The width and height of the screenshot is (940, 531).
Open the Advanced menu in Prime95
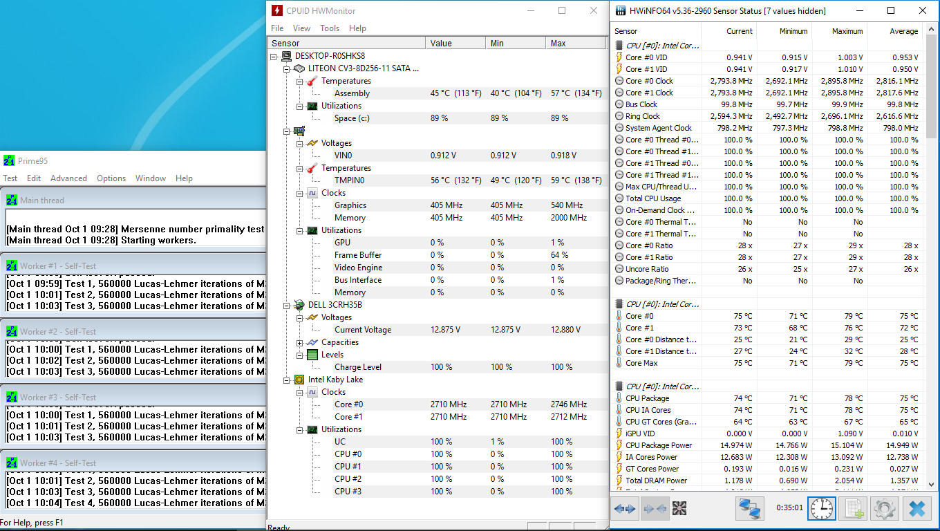click(x=68, y=178)
